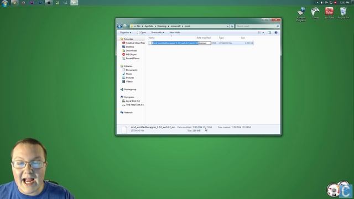Click the Windows Start orb
The image size is (354, 199).
coord(5,3)
